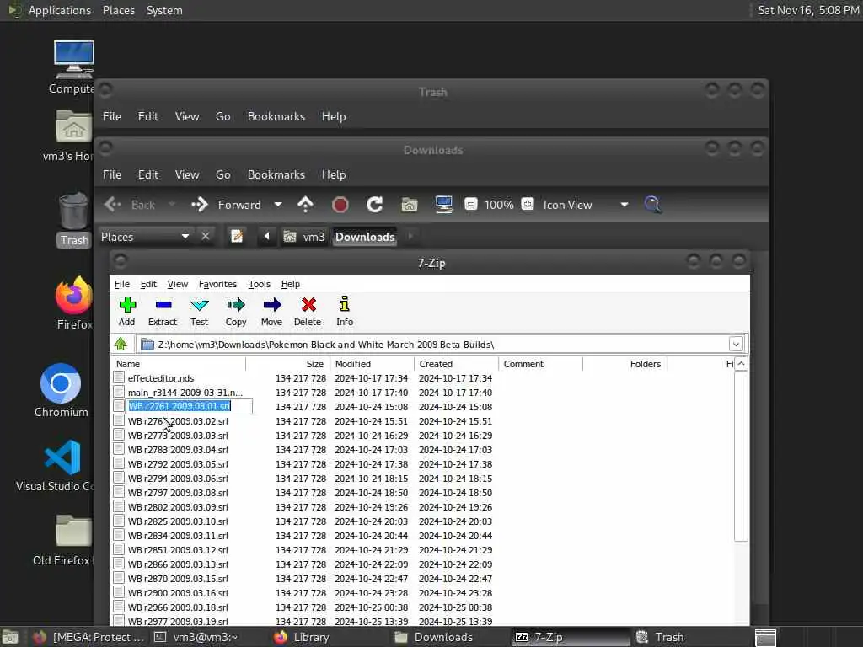
Task: Open the Tools menu in 7-Zip
Action: (260, 284)
